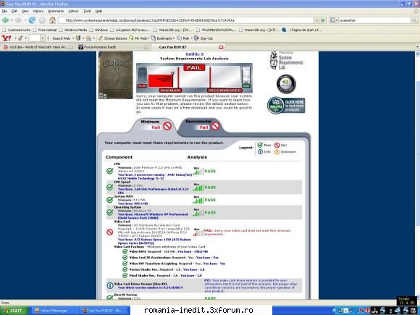Switch to the Minimum requirements tab
This screenshot has width=420, height=315.
point(154,125)
